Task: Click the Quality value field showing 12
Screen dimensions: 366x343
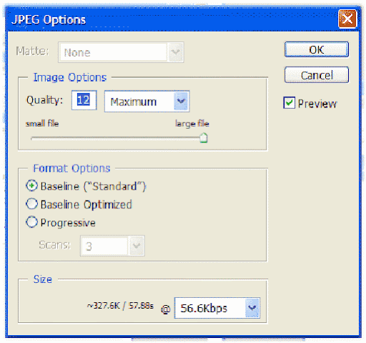Action: pyautogui.click(x=84, y=100)
